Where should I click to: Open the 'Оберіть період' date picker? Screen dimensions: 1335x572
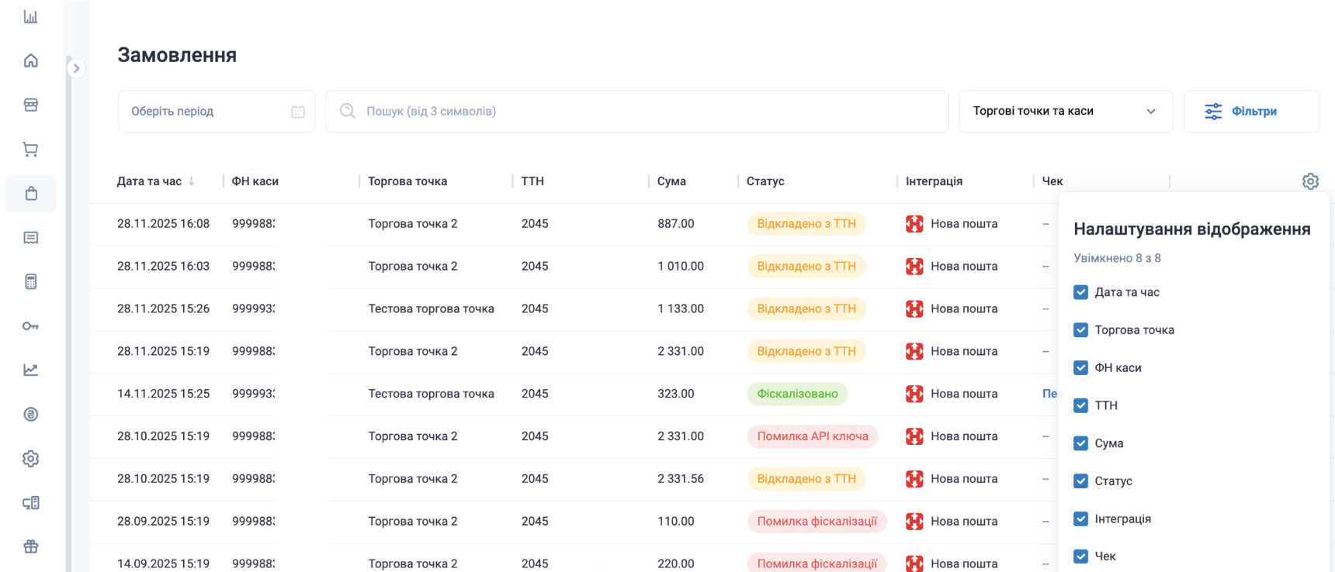[x=216, y=112]
